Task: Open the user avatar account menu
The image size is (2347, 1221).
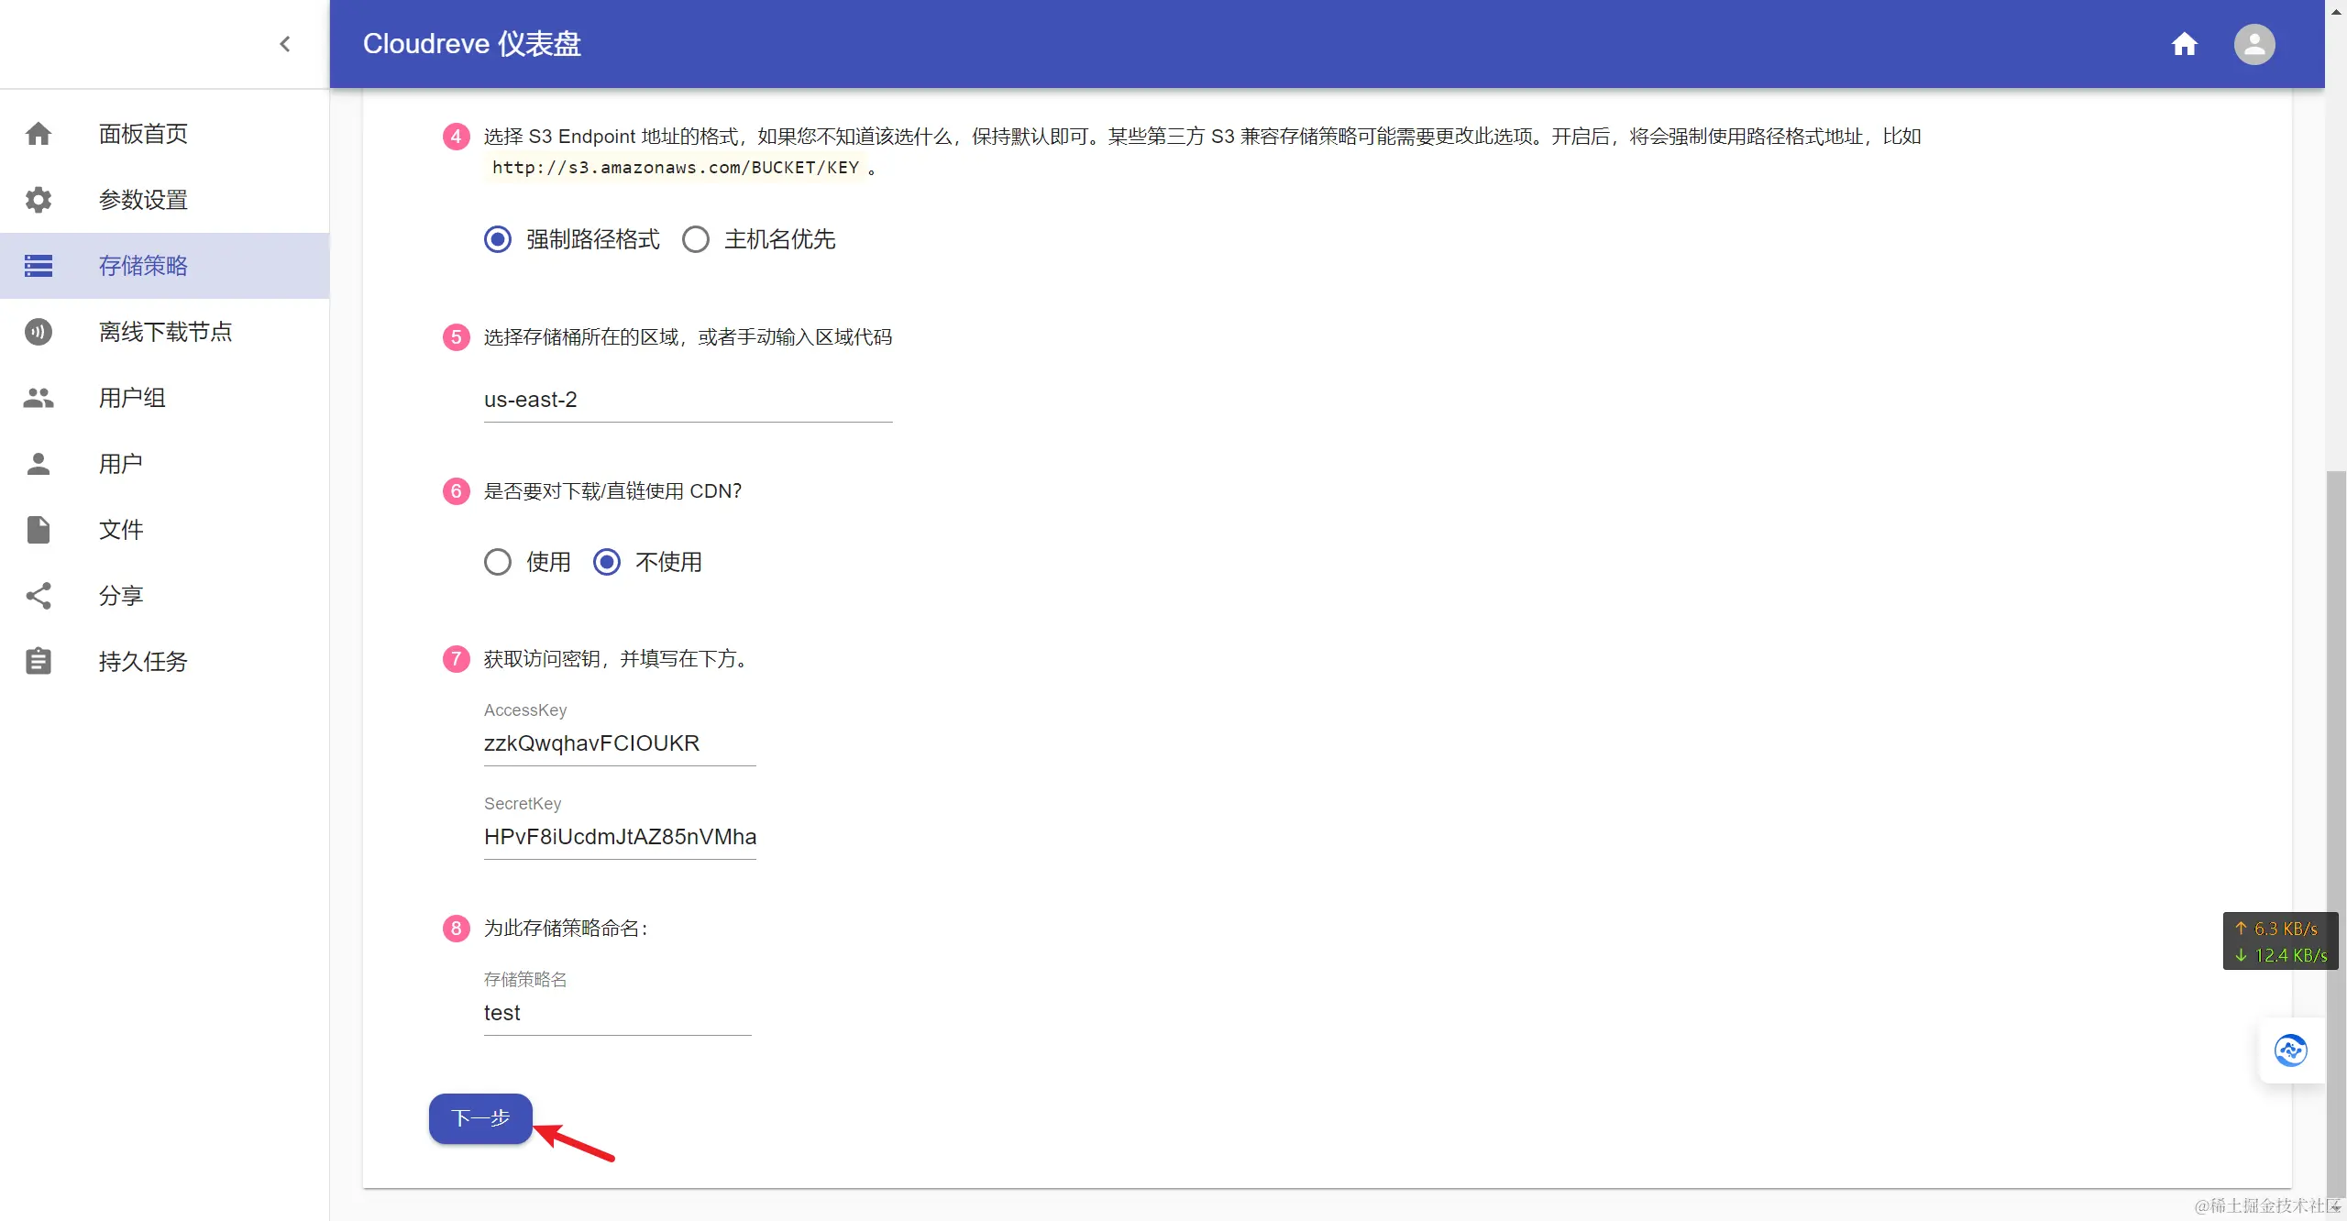Action: click(x=2253, y=44)
